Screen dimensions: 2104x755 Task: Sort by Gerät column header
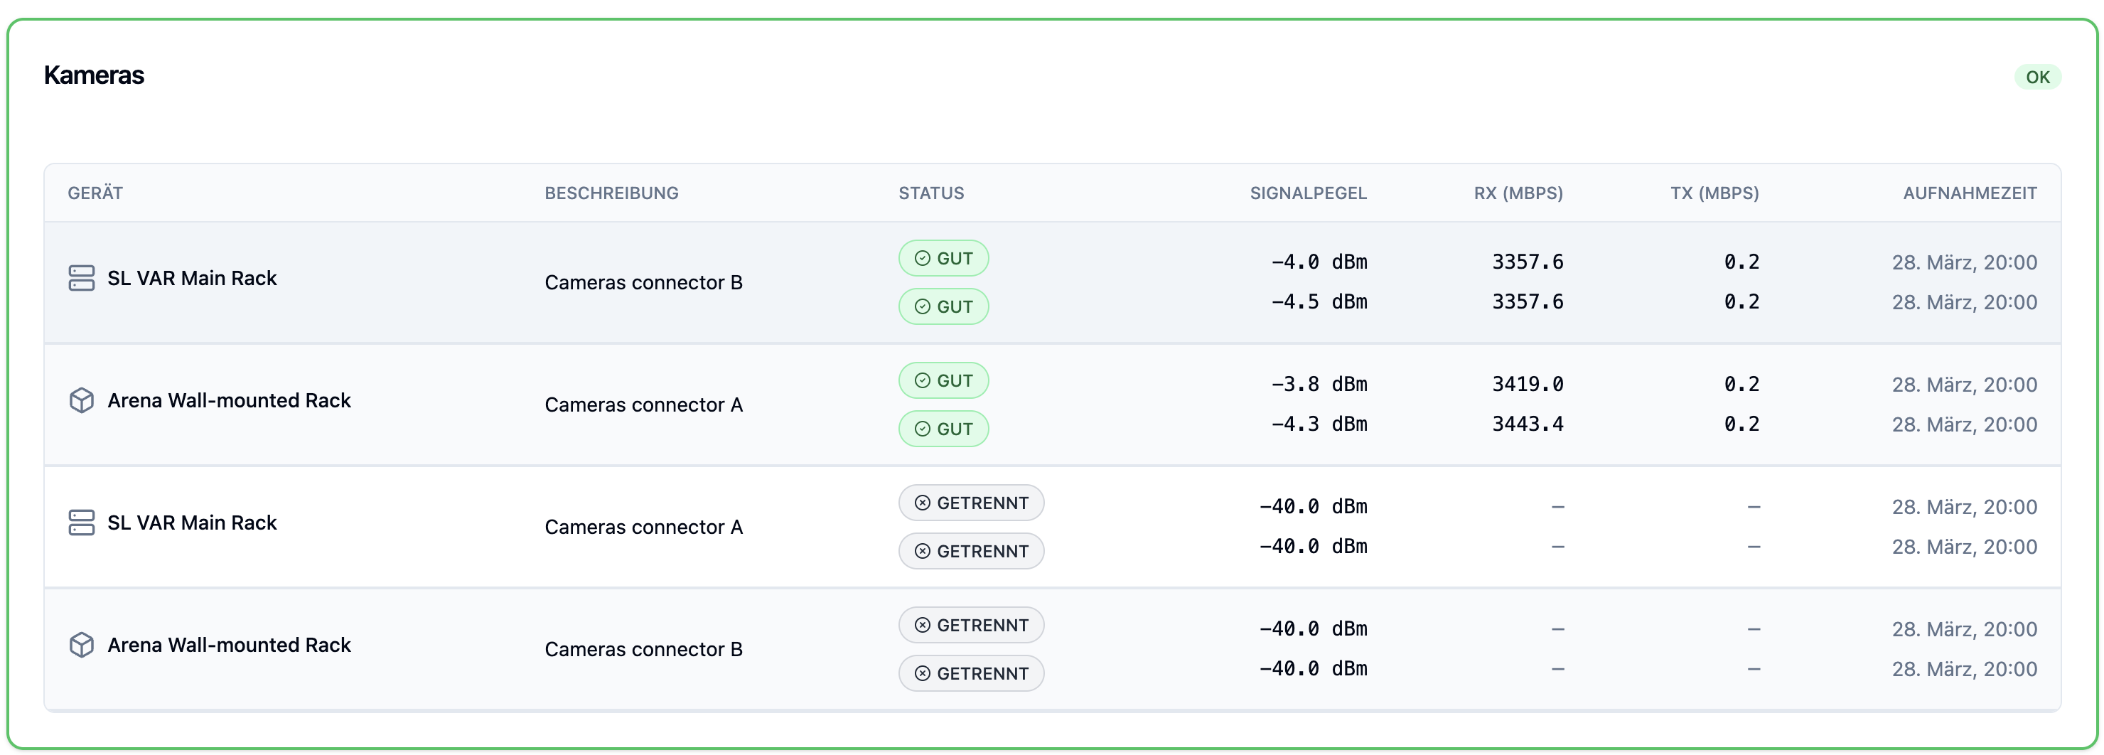click(x=95, y=193)
